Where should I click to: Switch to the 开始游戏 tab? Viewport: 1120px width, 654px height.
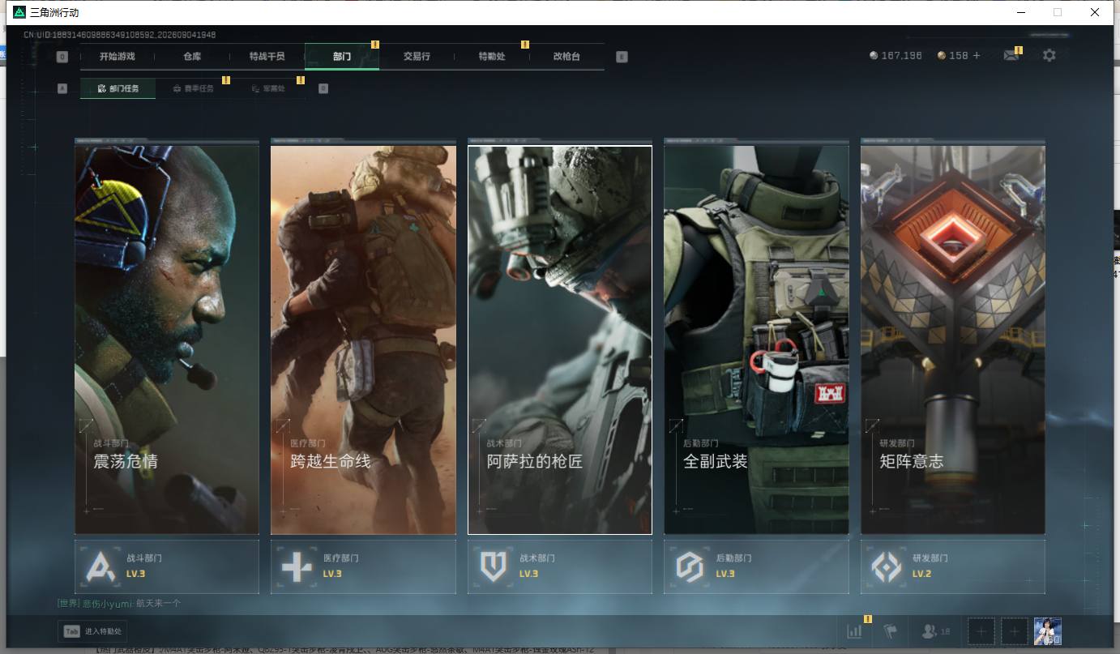(117, 57)
